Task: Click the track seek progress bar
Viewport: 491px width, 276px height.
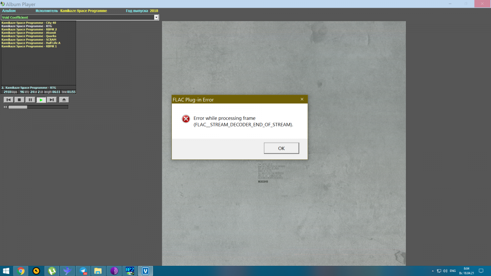Action: 38,107
